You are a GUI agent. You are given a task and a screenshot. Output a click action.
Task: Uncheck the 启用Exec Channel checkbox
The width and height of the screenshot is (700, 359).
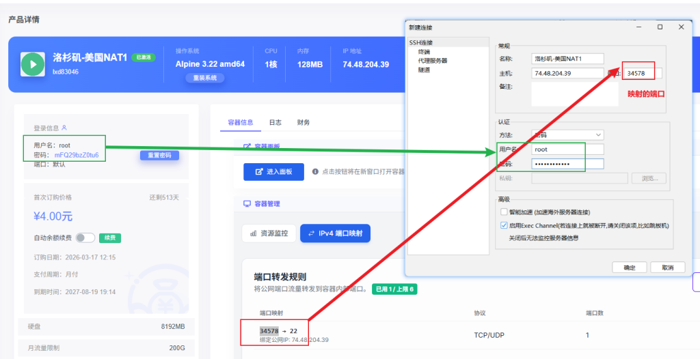click(x=504, y=225)
